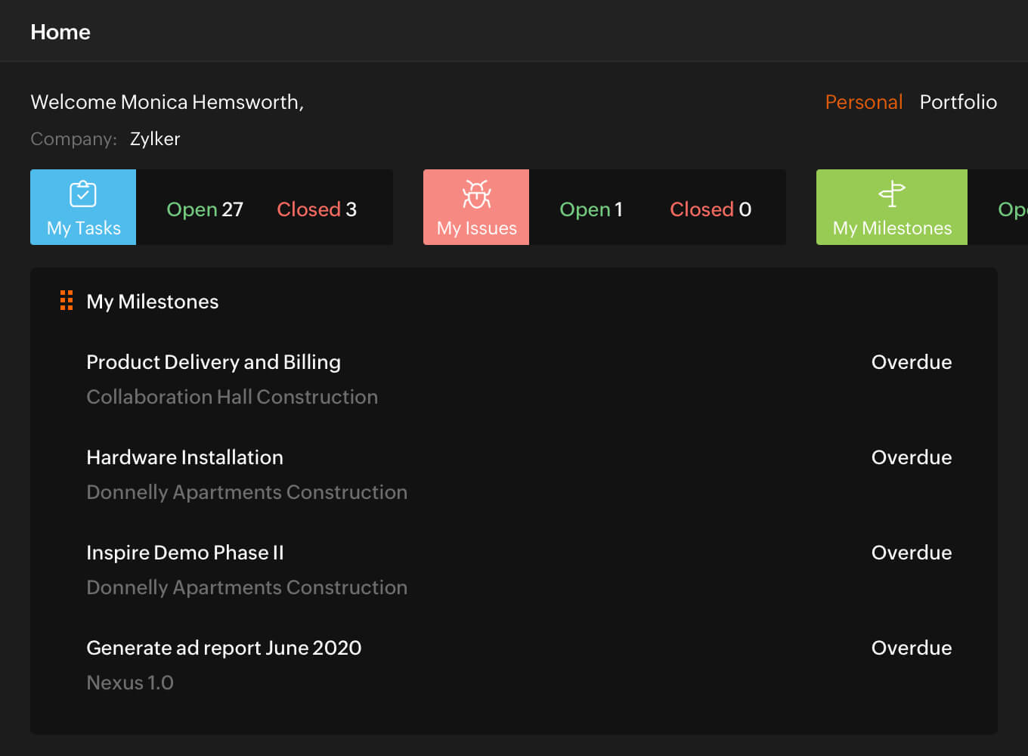
Task: Click the Overdue status for Hardware Installation
Action: coord(911,457)
